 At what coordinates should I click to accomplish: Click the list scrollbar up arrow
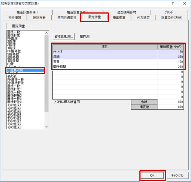pos(46,33)
